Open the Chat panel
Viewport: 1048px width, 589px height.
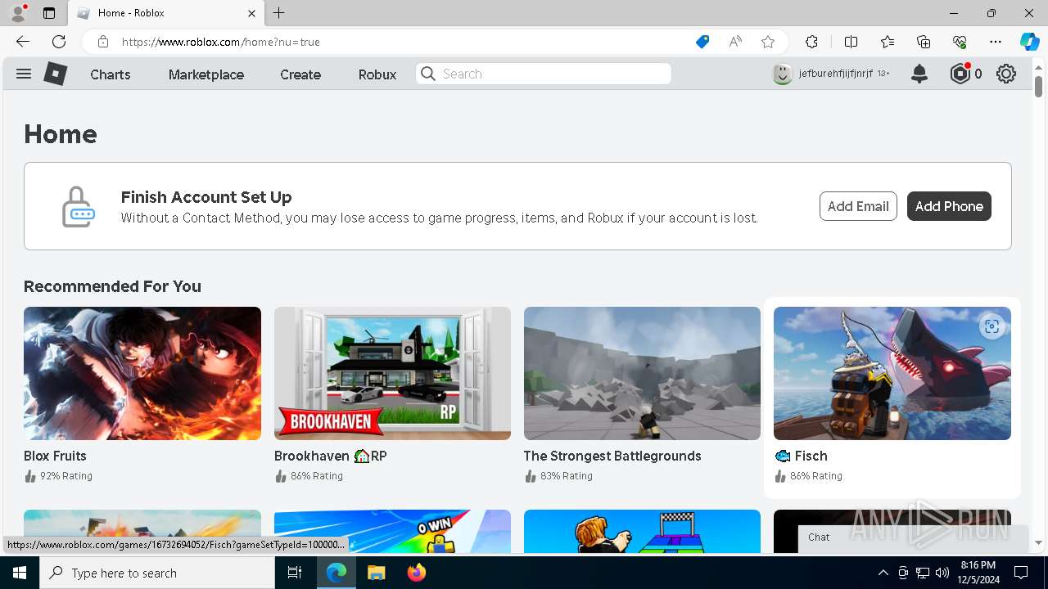(913, 537)
